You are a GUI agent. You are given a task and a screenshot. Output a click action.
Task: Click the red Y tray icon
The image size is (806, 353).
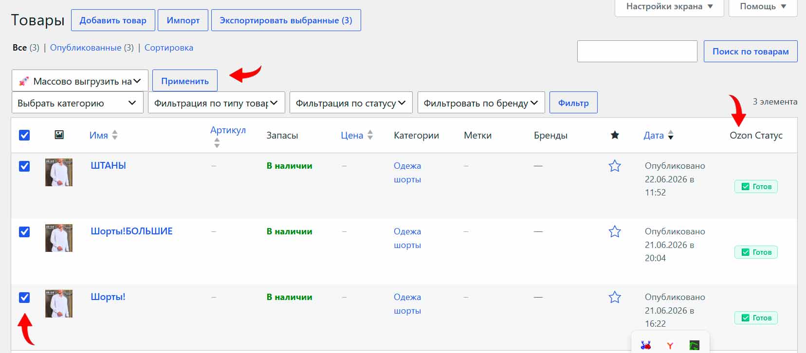tap(670, 346)
